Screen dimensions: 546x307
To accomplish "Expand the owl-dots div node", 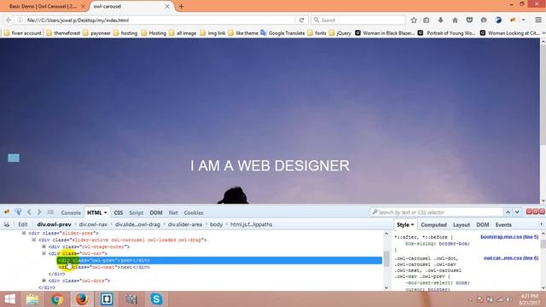I will coord(44,281).
